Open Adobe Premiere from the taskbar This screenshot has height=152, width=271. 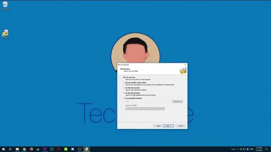click(x=45, y=149)
